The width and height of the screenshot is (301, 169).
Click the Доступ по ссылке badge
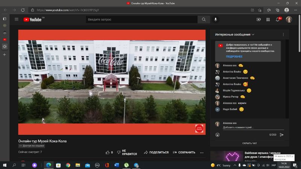(32, 146)
